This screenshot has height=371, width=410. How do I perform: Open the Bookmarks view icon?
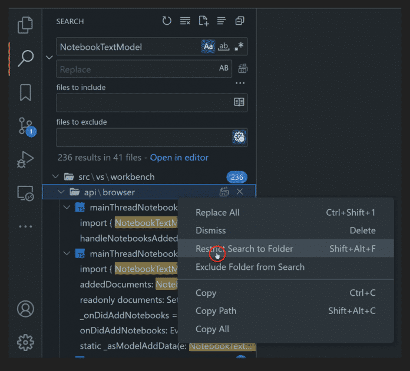coord(25,92)
